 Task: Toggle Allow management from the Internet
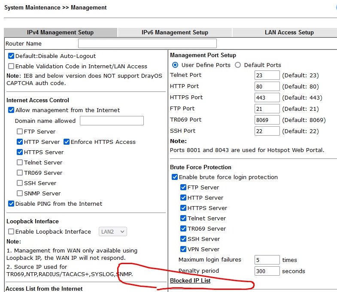(11, 110)
